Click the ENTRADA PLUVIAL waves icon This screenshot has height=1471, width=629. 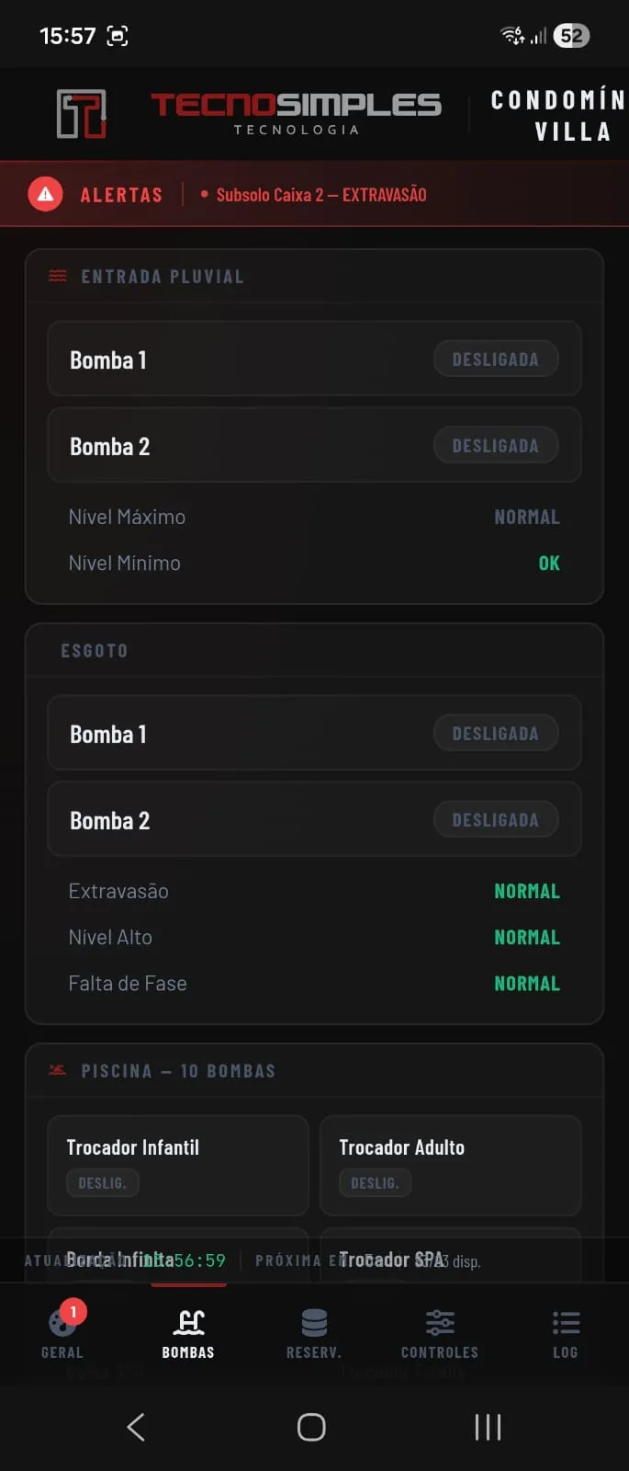57,275
